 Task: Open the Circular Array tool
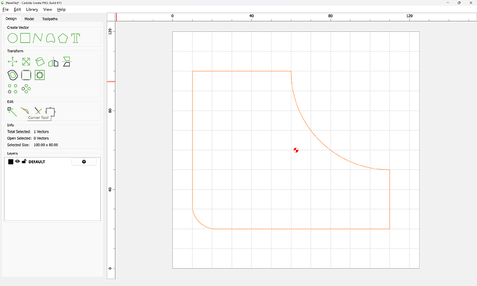26,88
